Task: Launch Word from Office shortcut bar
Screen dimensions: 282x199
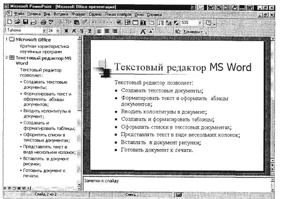Action: pos(211,8)
